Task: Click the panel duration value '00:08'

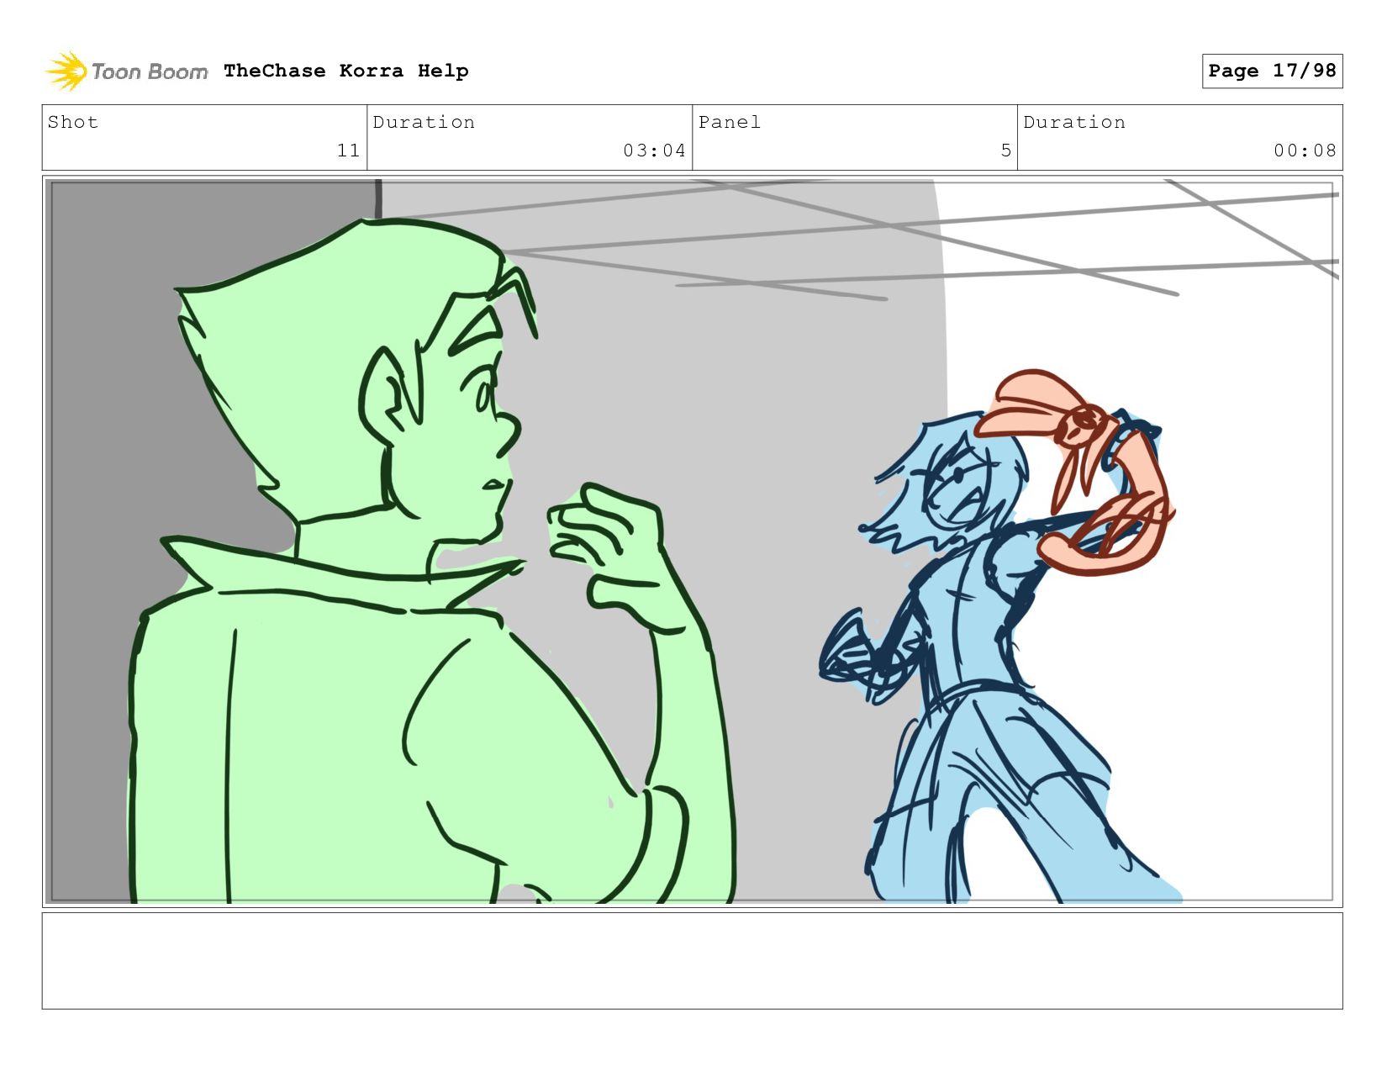Action: point(1305,151)
